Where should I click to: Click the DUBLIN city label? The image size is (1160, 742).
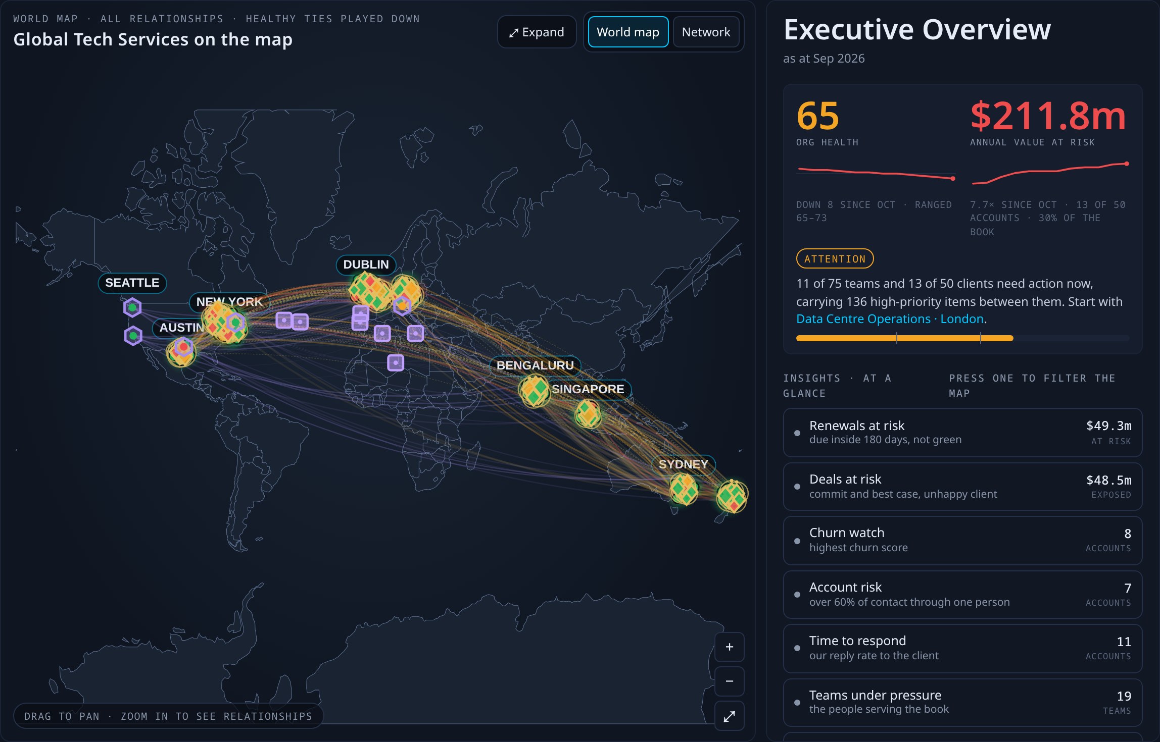pos(366,264)
